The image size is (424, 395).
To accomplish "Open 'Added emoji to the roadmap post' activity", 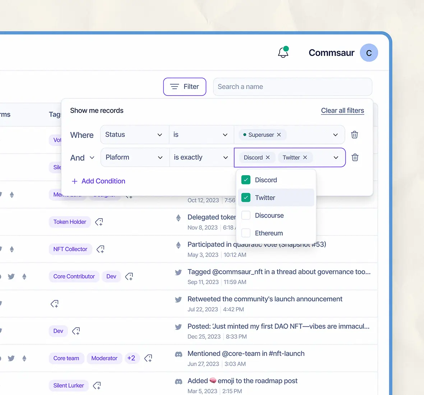I will click(x=242, y=381).
